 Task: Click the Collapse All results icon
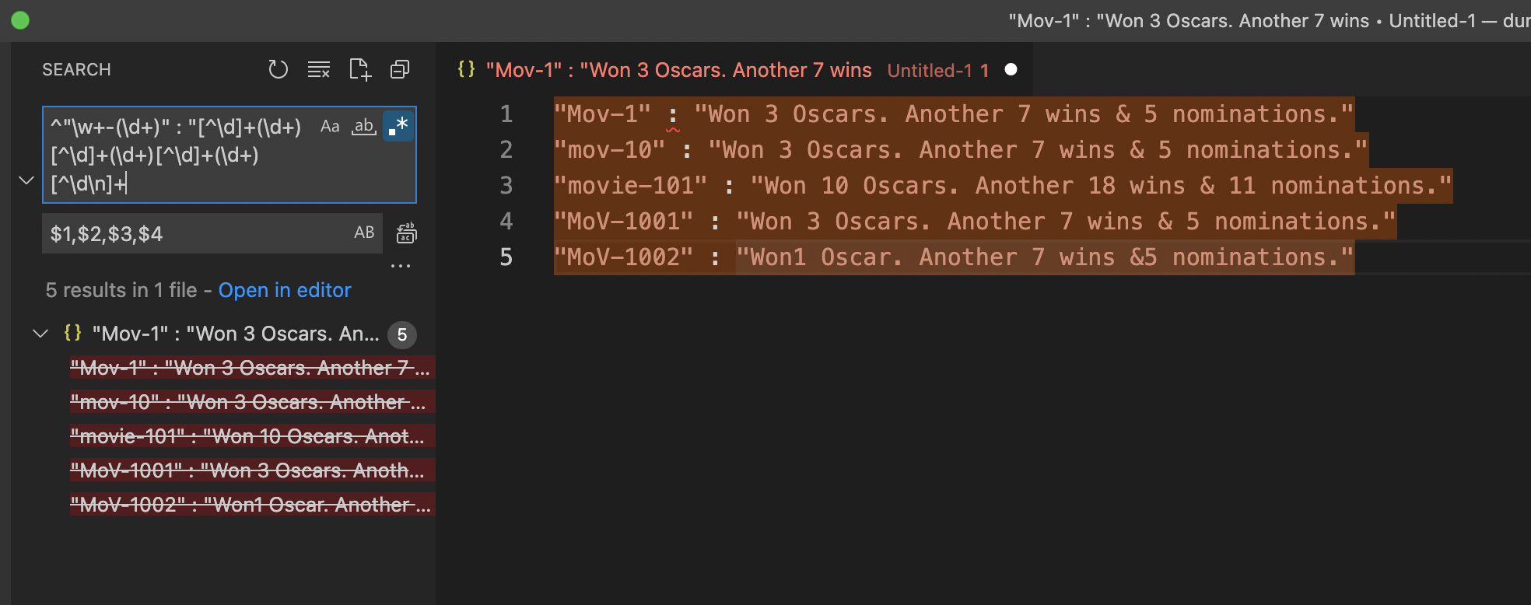tap(400, 70)
